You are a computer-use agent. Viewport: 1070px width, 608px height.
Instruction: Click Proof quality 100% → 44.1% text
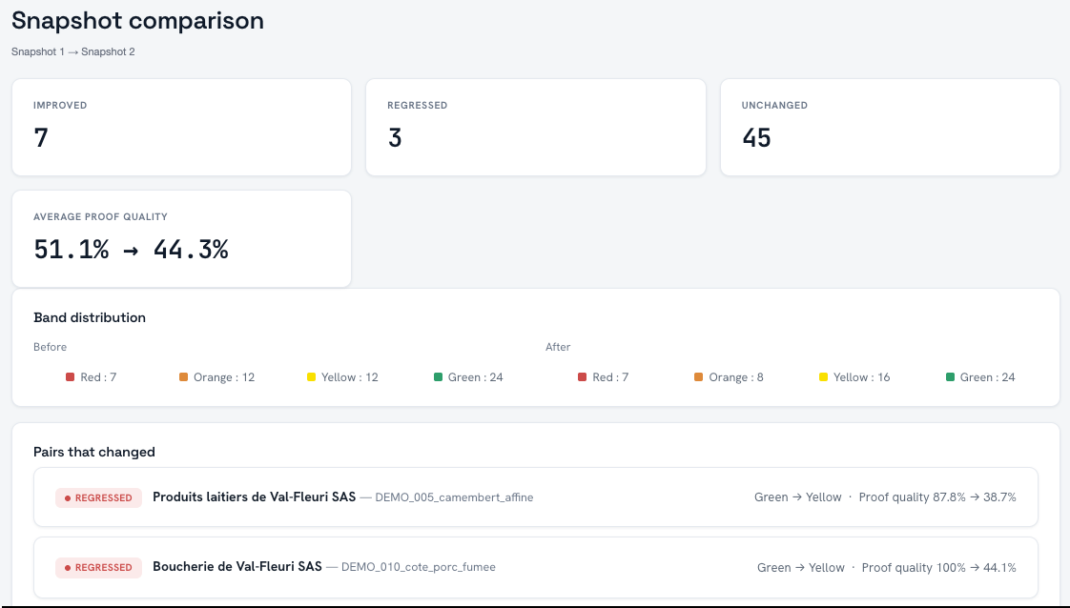(939, 568)
